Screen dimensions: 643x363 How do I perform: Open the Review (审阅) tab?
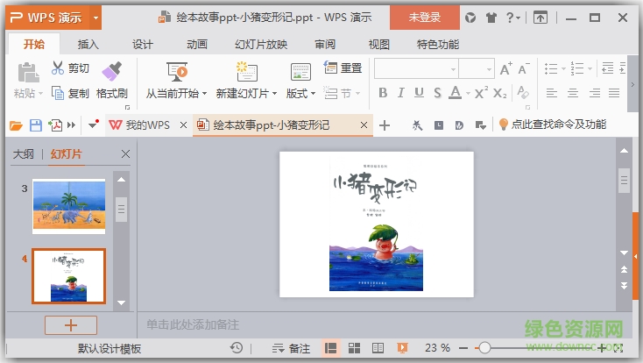coord(325,45)
